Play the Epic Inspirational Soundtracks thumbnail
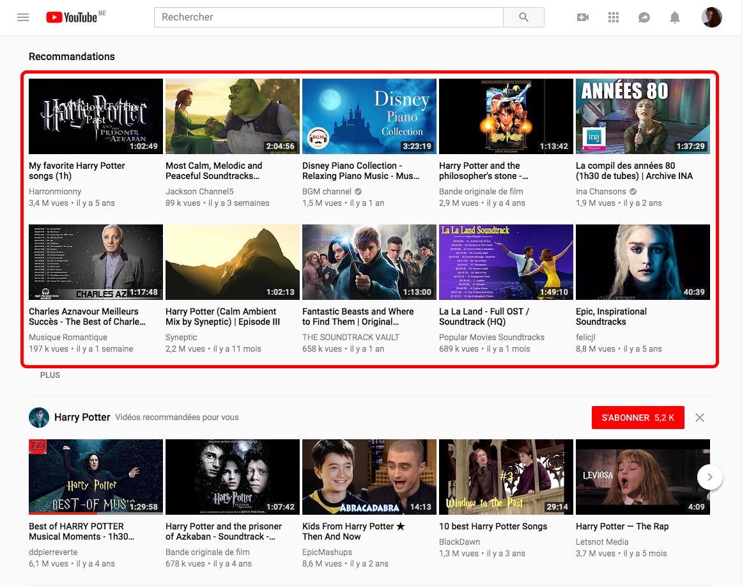Screen dimensions: 742x587 pyautogui.click(x=643, y=262)
